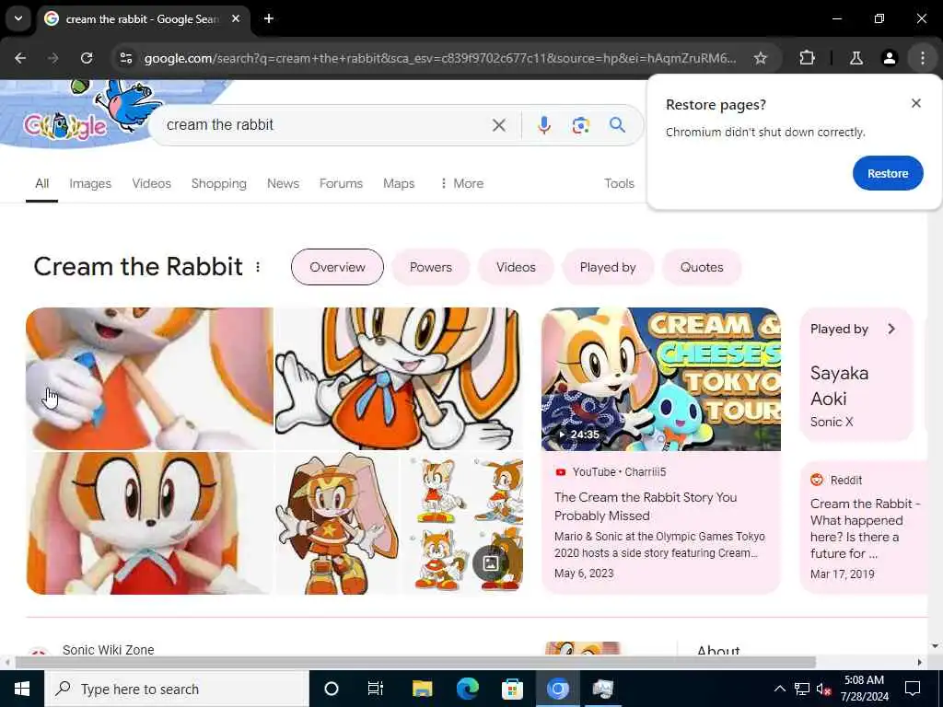This screenshot has width=943, height=707.
Task: Click the Chromium taskbar icon
Action: tap(557, 689)
